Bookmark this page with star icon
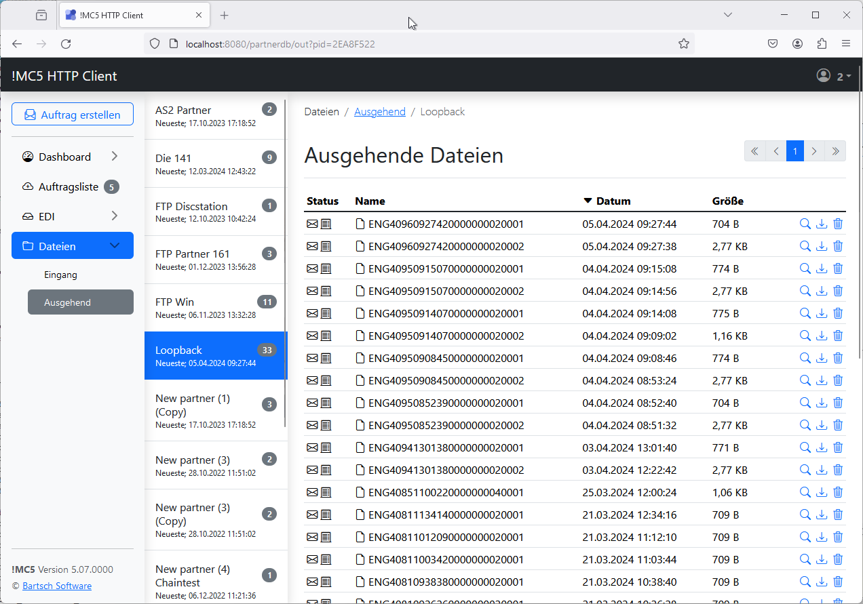The image size is (863, 604). click(684, 43)
